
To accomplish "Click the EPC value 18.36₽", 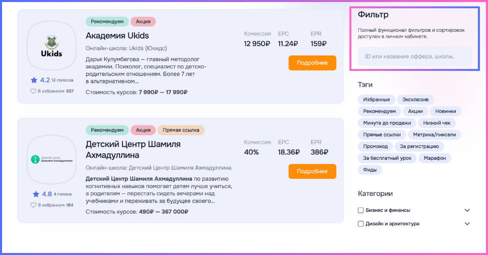I will [x=289, y=152].
